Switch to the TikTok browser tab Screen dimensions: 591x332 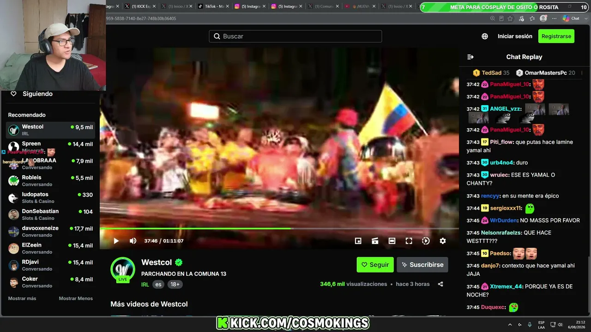pos(212,6)
